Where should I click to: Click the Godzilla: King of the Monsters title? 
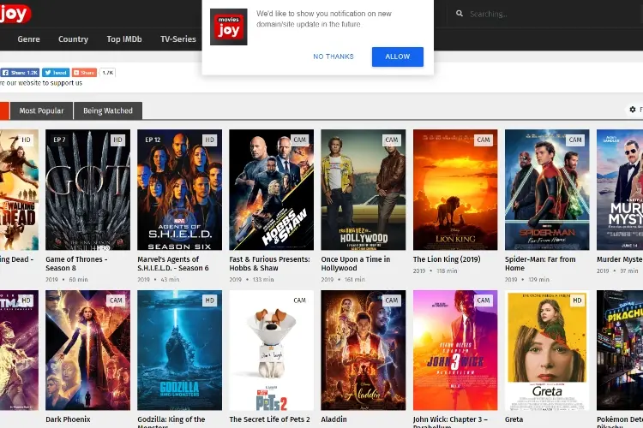(x=171, y=421)
